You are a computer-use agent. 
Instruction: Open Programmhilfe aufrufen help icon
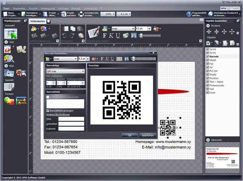point(196,14)
